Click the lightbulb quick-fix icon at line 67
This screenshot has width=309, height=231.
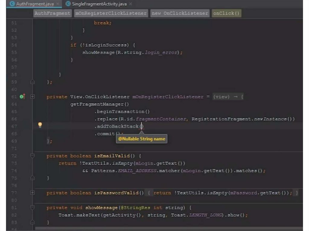(40, 125)
